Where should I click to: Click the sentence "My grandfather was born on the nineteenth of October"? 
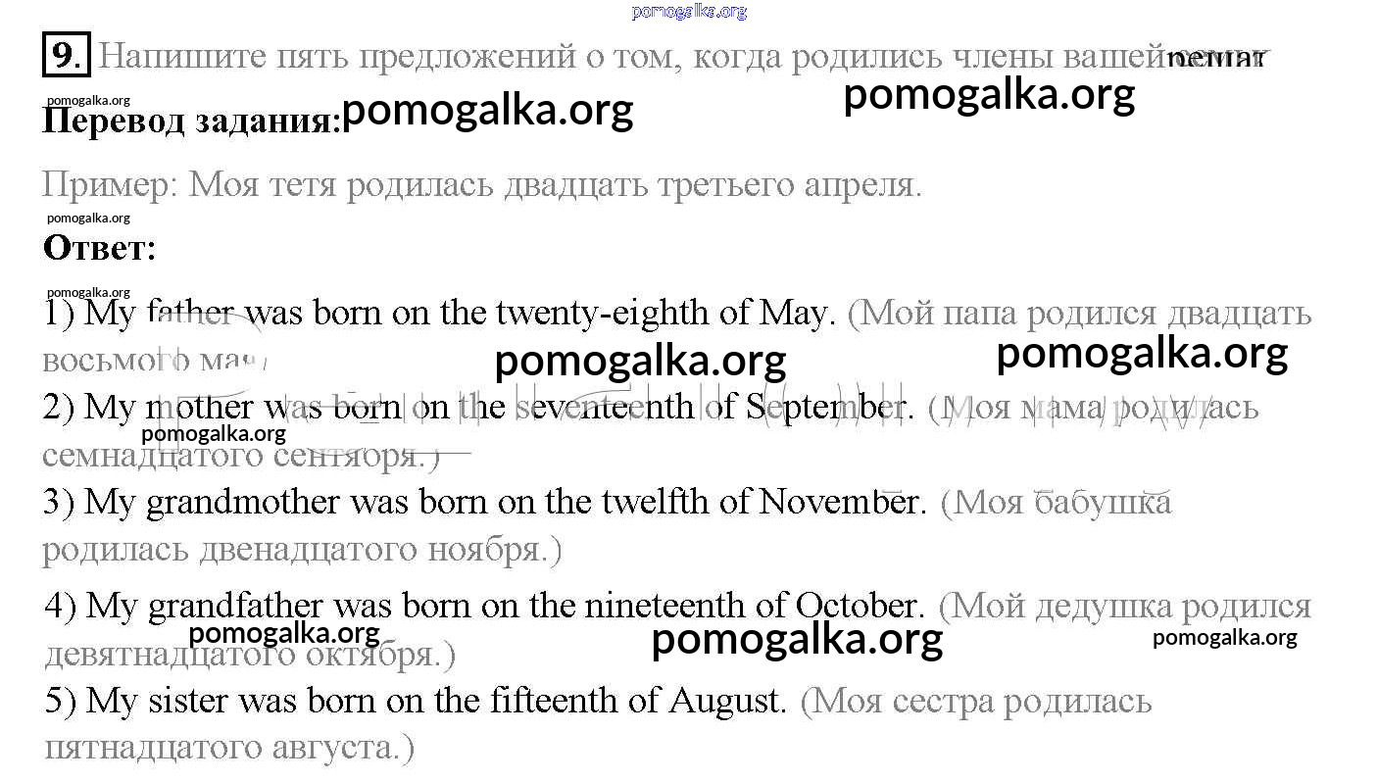click(x=484, y=605)
